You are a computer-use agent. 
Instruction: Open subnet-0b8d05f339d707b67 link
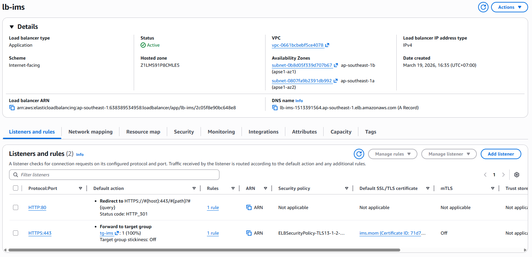[x=302, y=65]
